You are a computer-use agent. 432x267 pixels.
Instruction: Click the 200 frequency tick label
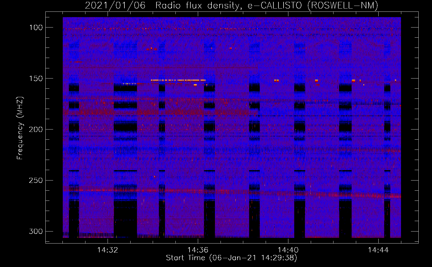coord(36,129)
